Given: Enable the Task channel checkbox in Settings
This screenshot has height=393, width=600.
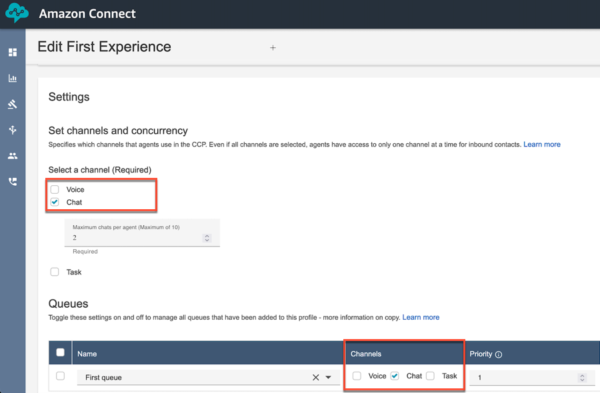Looking at the screenshot, I should [x=55, y=272].
